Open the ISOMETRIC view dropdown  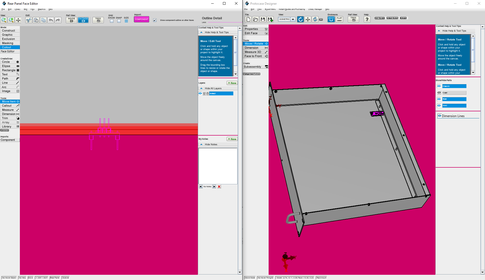[x=293, y=19]
